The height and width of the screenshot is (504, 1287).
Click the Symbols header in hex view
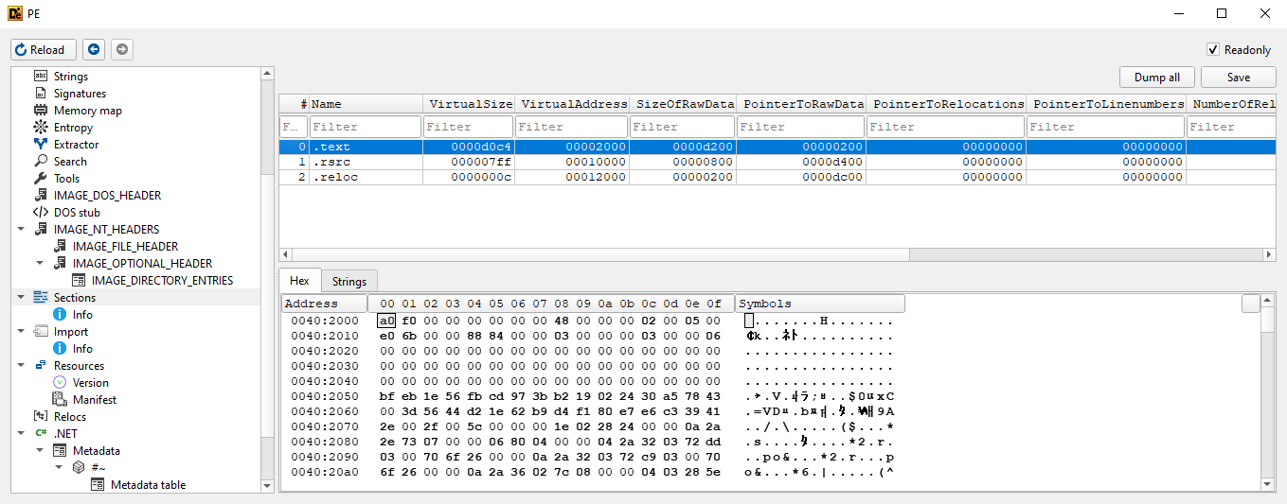tap(820, 304)
